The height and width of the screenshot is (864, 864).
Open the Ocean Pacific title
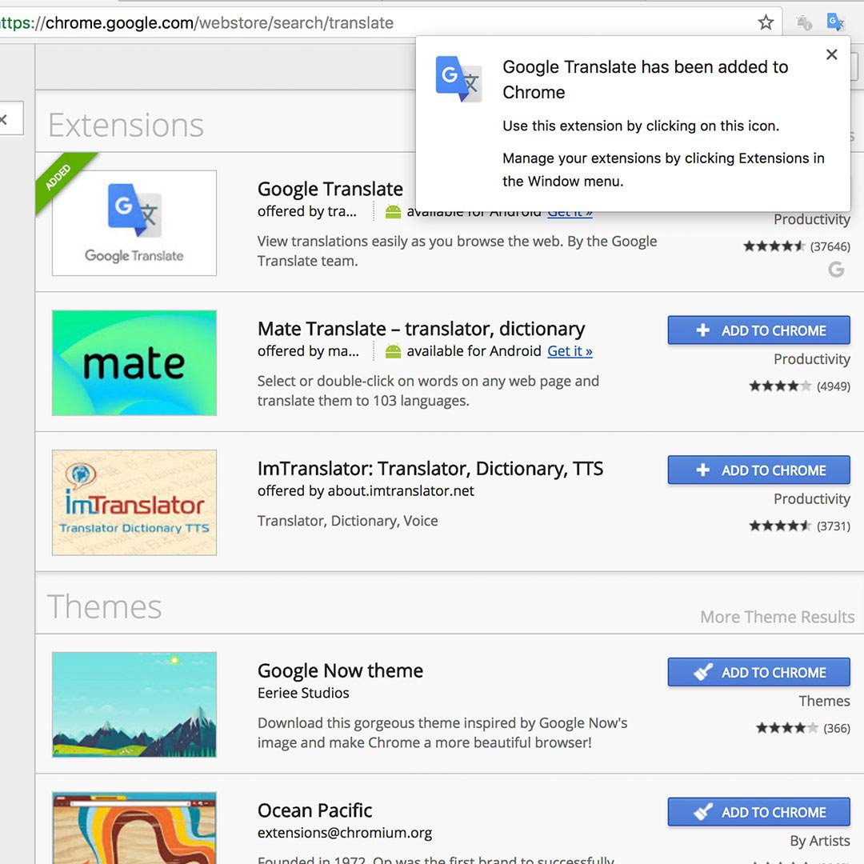pyautogui.click(x=314, y=810)
